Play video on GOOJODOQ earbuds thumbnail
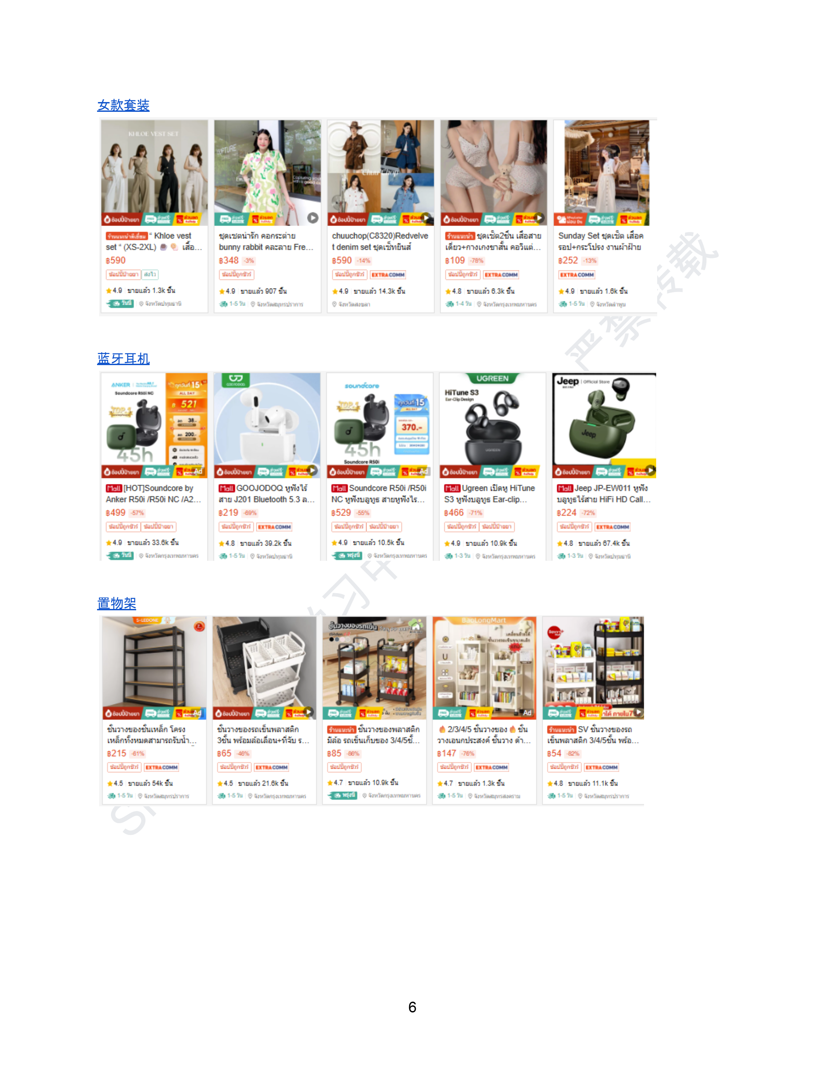 pos(312,470)
